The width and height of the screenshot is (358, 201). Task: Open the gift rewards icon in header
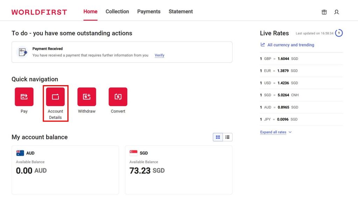pos(324,12)
